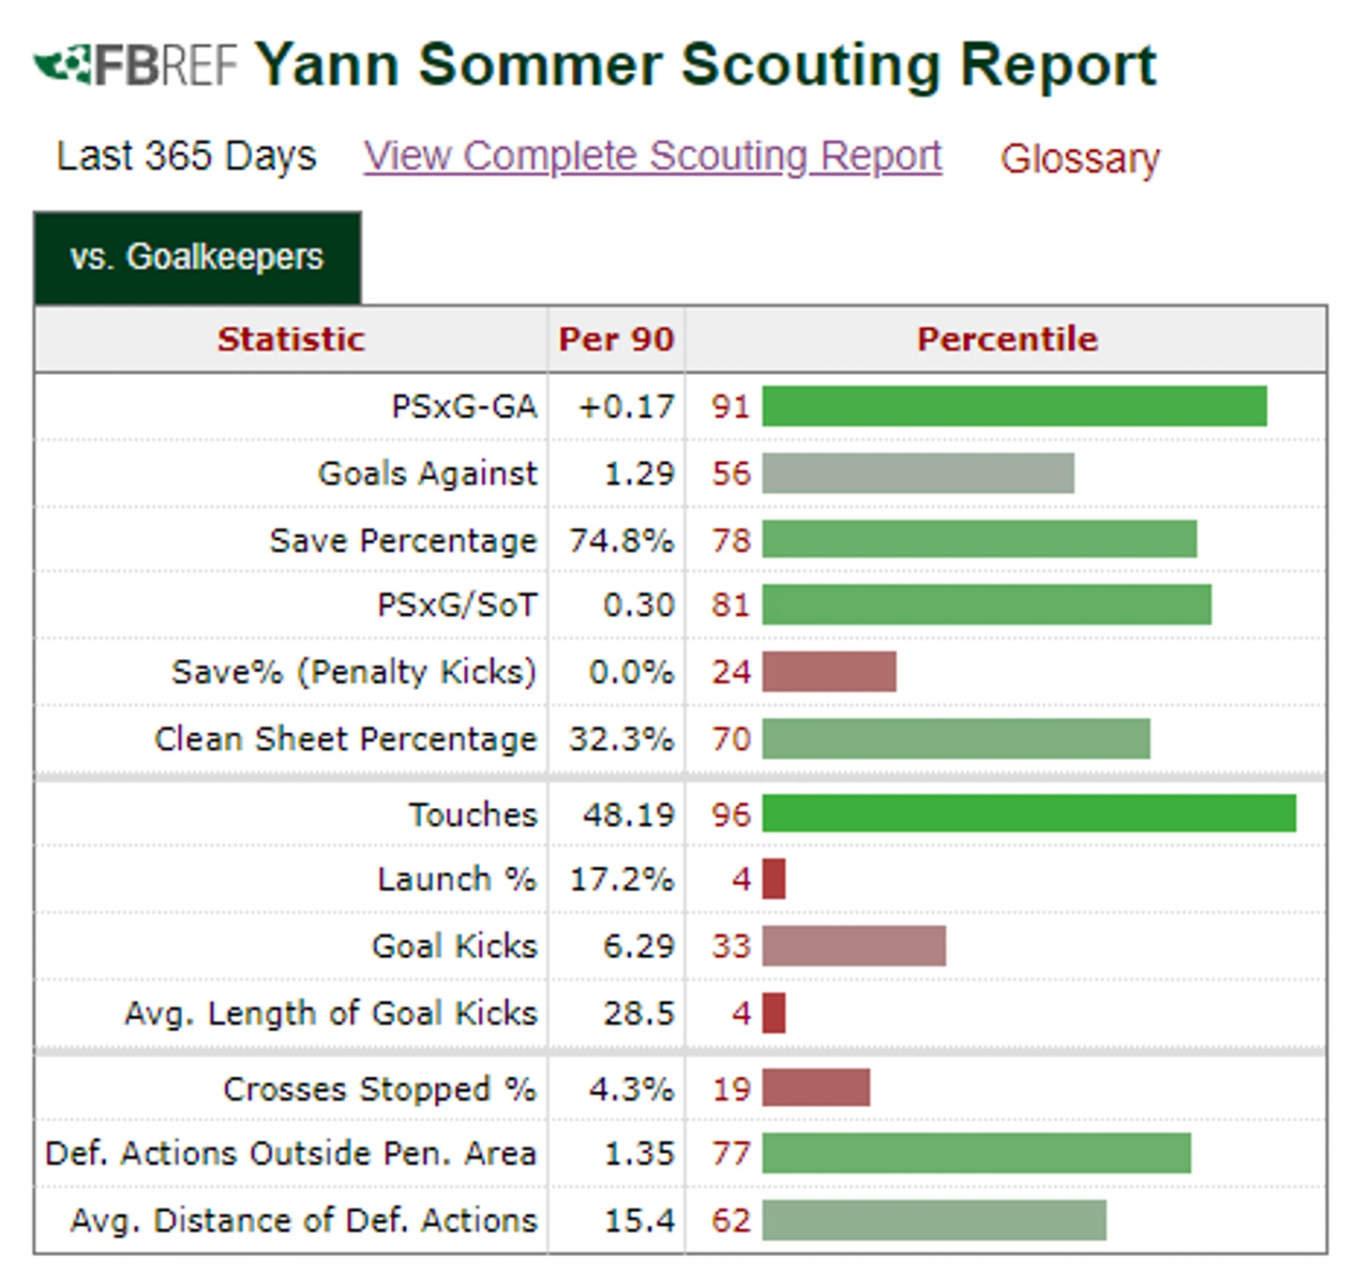Click the small red Launch % bar
The image size is (1369, 1272).
[774, 879]
